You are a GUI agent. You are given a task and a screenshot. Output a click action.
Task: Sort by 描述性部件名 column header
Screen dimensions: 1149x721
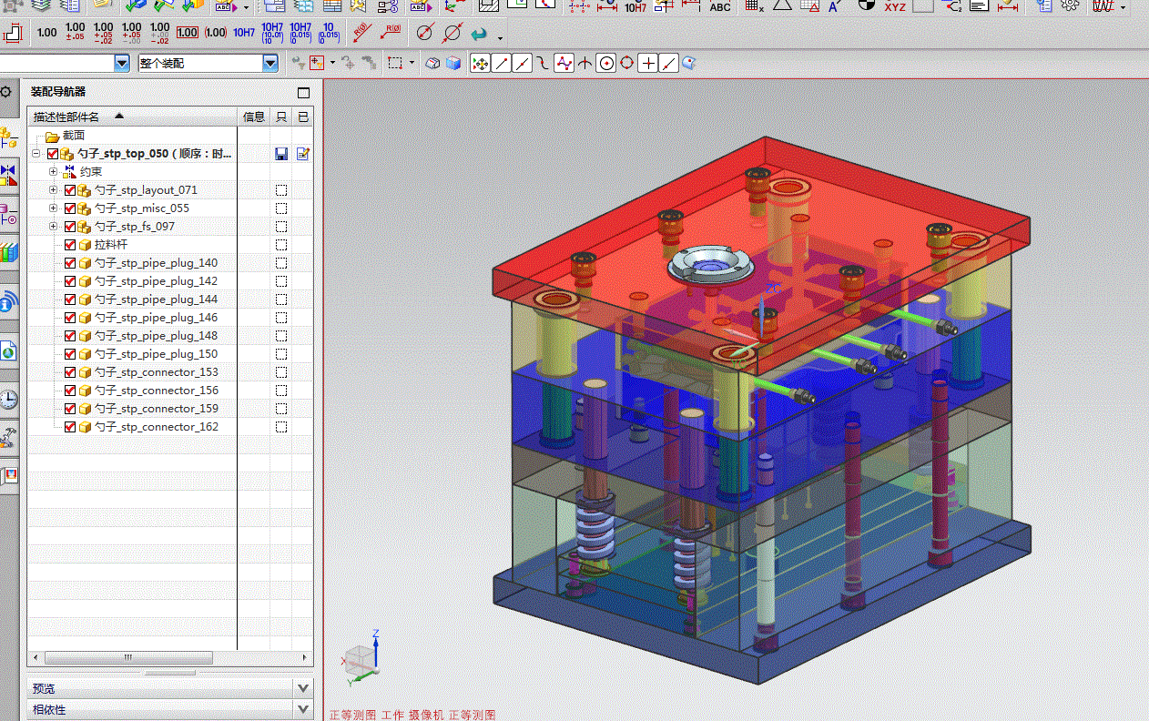[66, 117]
